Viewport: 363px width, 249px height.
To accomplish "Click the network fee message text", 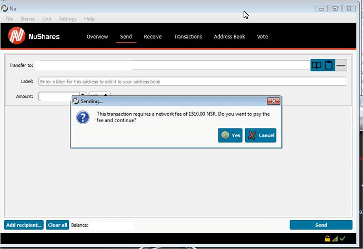I will click(183, 117).
